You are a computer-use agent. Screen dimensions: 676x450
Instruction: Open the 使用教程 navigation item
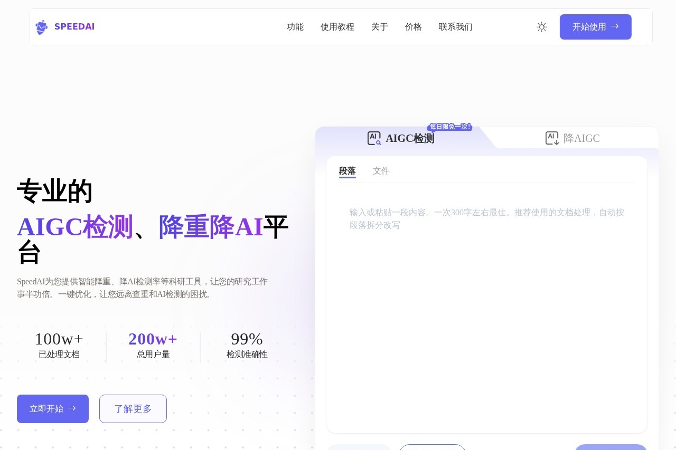337,27
